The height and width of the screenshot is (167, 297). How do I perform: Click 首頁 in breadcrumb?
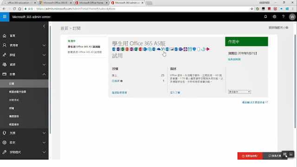(64, 28)
